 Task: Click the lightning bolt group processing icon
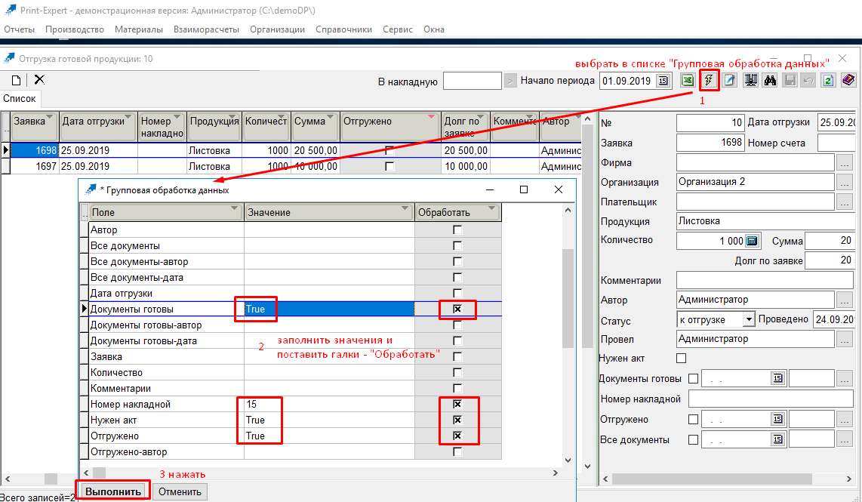pyautogui.click(x=709, y=81)
